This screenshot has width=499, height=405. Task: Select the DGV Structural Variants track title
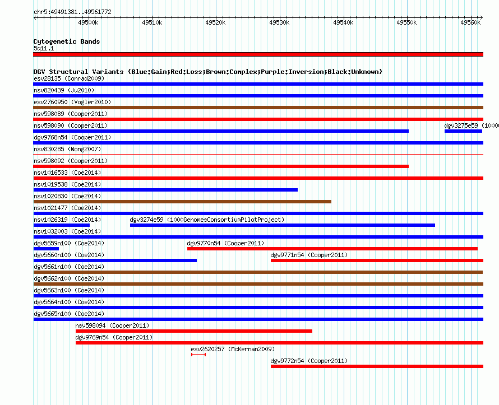[208, 72]
